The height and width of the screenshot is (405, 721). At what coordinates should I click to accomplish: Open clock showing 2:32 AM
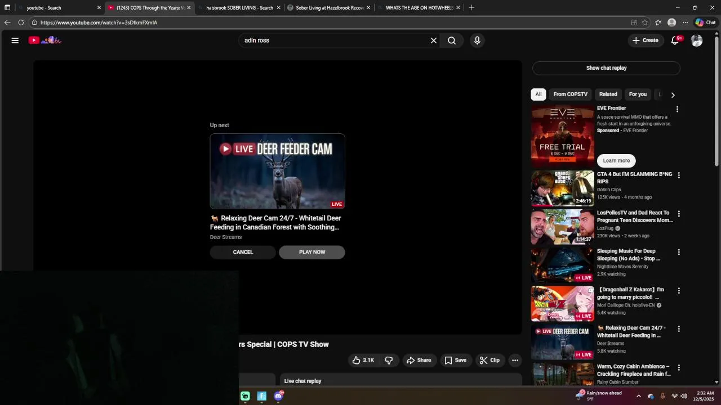tap(705, 396)
